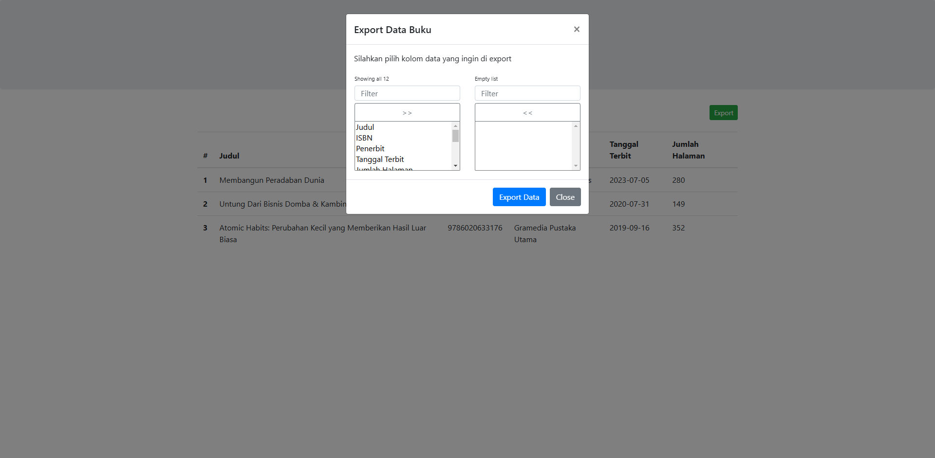Click the Tanggal Terbit column header
The image size is (935, 458).
tap(624, 150)
